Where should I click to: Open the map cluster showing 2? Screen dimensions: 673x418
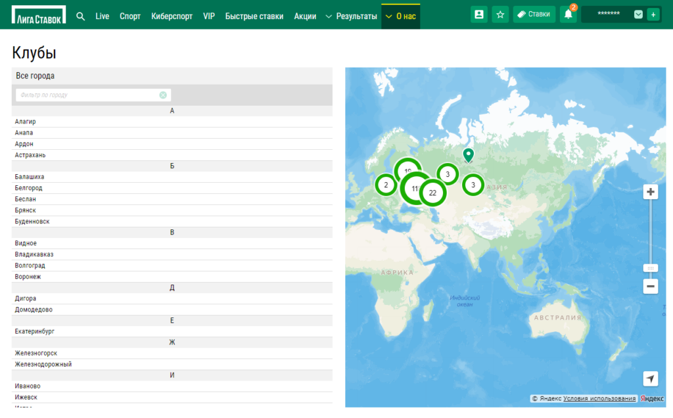pyautogui.click(x=386, y=185)
